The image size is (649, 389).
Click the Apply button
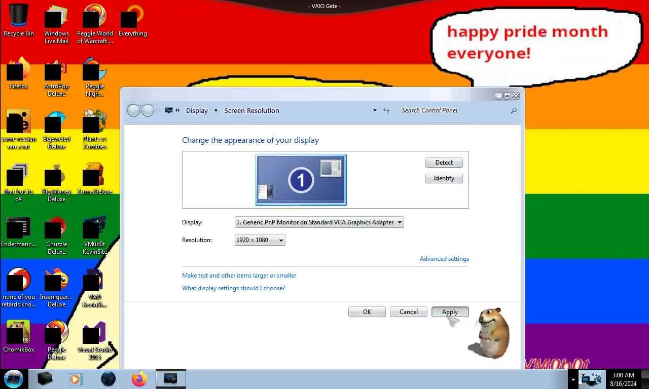pyautogui.click(x=450, y=312)
